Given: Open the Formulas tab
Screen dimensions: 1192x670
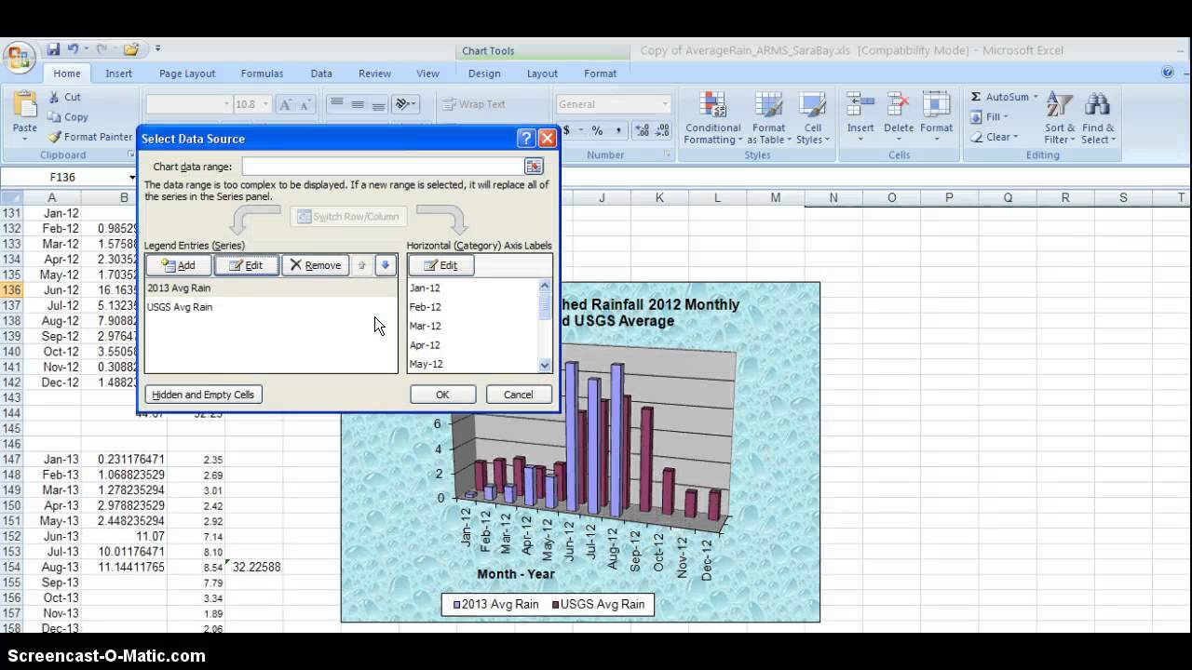Looking at the screenshot, I should pos(262,74).
